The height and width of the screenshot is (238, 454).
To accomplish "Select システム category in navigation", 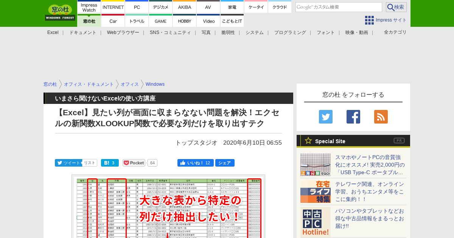I will [255, 32].
